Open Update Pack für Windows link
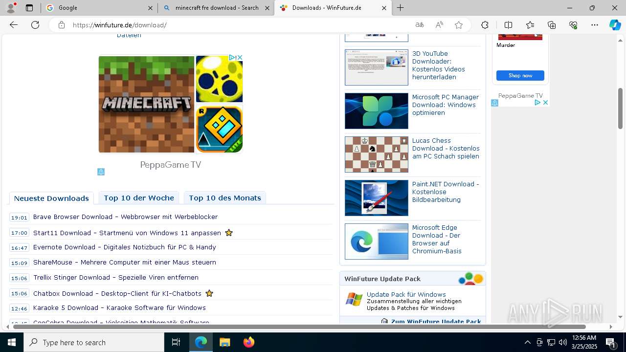 (406, 294)
